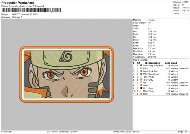Select the Width value 5.81 in

pos(185,11)
